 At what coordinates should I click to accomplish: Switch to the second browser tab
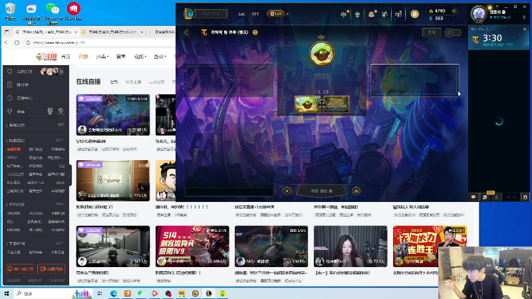coord(112,32)
